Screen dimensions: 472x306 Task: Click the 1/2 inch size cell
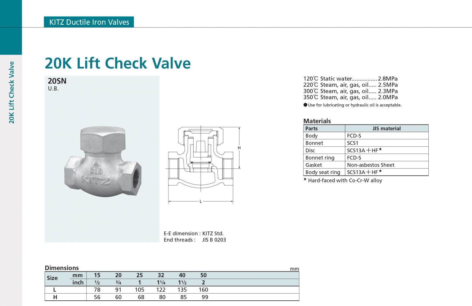click(x=97, y=282)
